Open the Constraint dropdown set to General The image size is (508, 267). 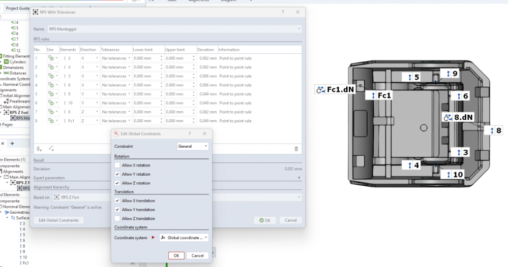tap(193, 146)
